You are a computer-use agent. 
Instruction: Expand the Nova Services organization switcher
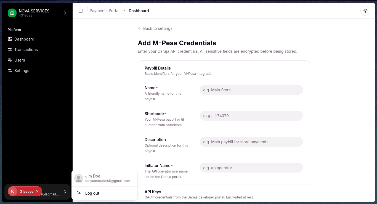pyautogui.click(x=65, y=13)
